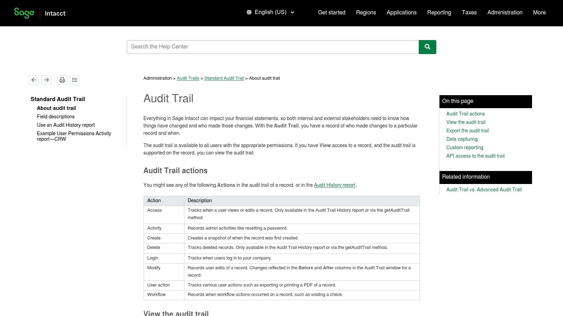Click the Related information panel header
Image resolution: width=563 pixels, height=316 pixels.
pyautogui.click(x=486, y=177)
